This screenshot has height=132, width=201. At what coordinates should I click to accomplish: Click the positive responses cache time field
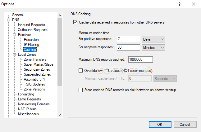click(128, 39)
